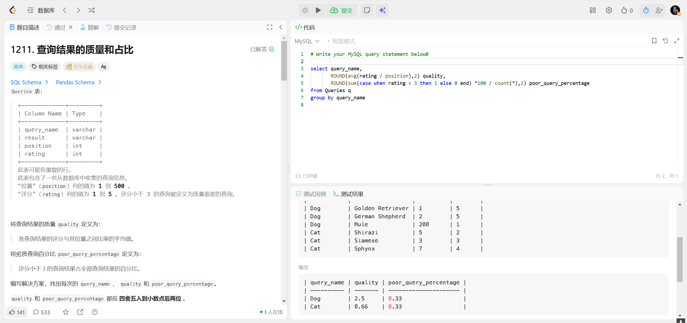Bookmark the code with bookmark icon

[x=654, y=41]
